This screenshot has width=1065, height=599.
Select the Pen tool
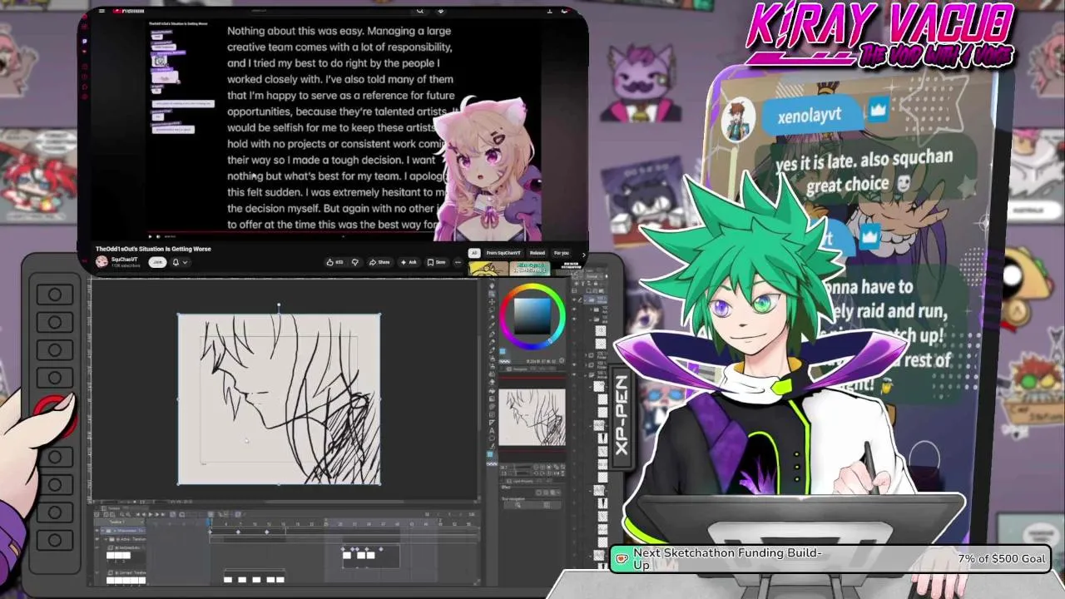point(492,334)
